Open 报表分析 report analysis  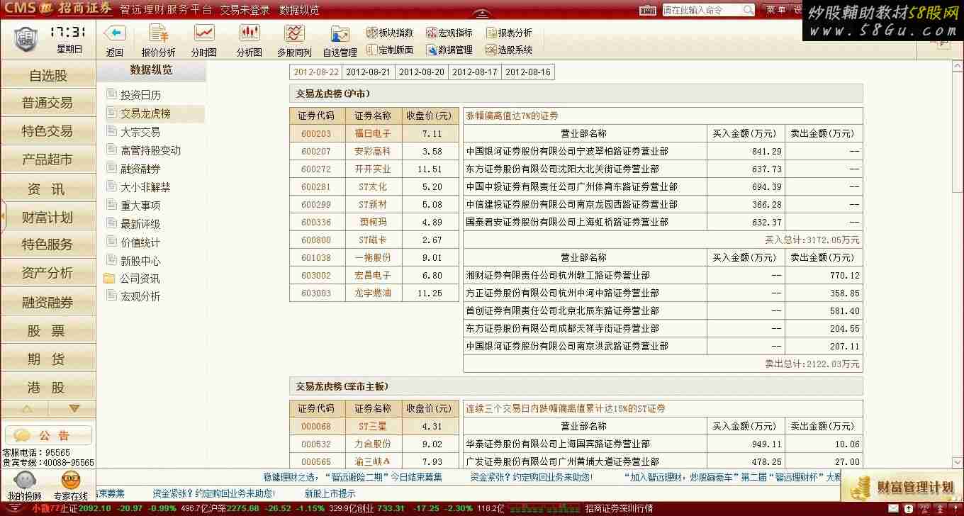(509, 33)
